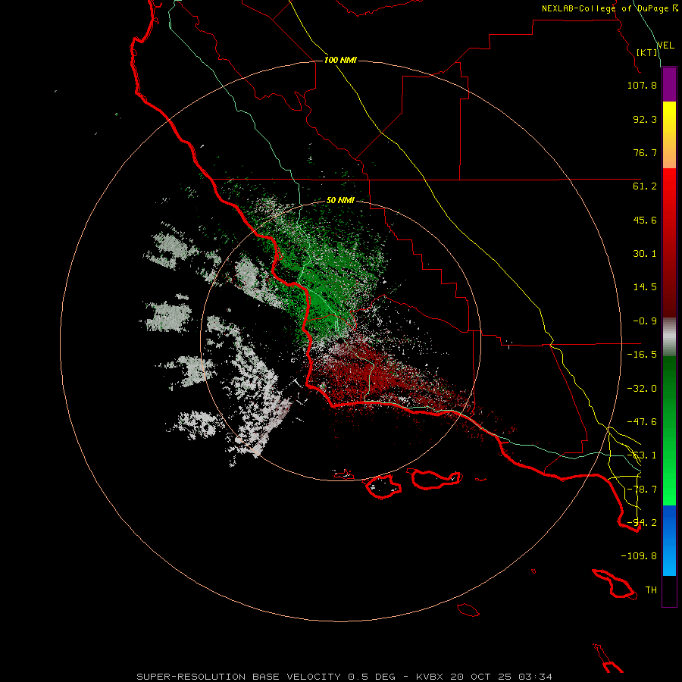
Task: Click the VEL legend title
Action: click(x=665, y=45)
